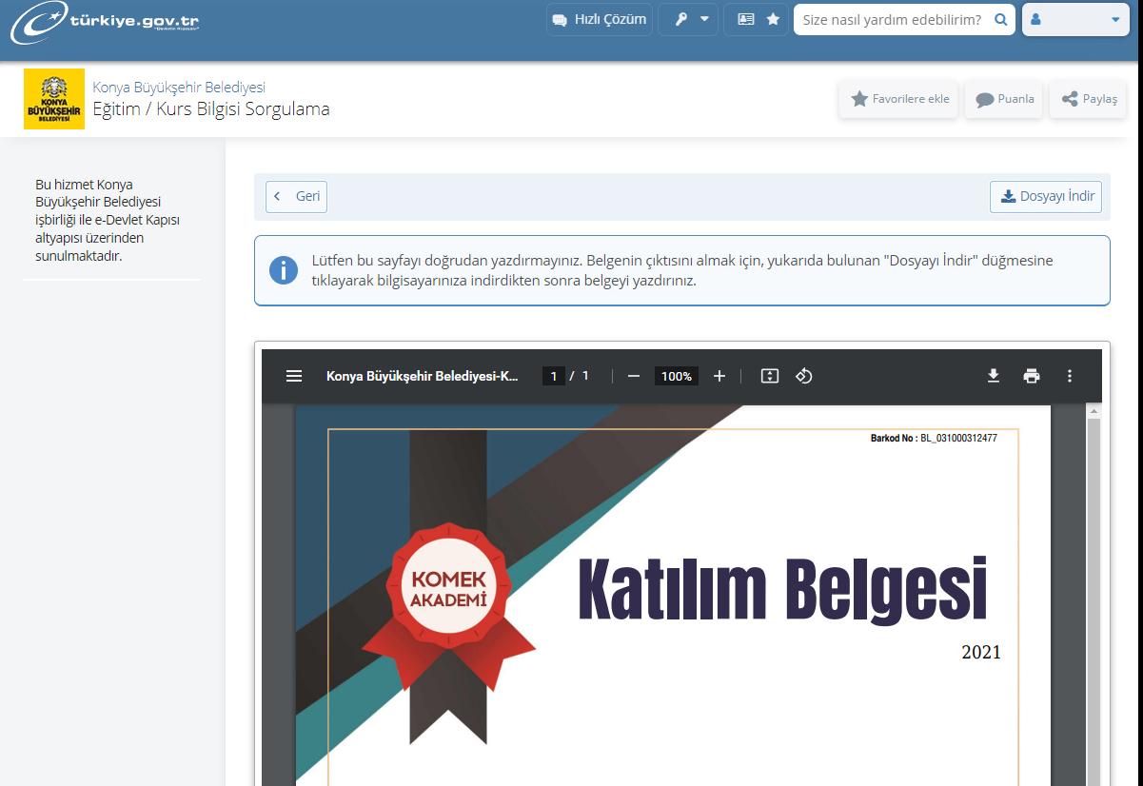Click the Konya Büyükşehir Belediyesi logo

pyautogui.click(x=54, y=99)
